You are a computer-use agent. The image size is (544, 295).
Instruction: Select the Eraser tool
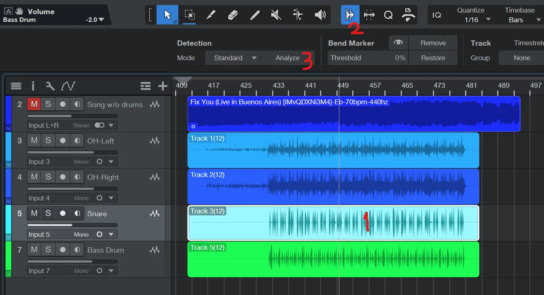(233, 15)
